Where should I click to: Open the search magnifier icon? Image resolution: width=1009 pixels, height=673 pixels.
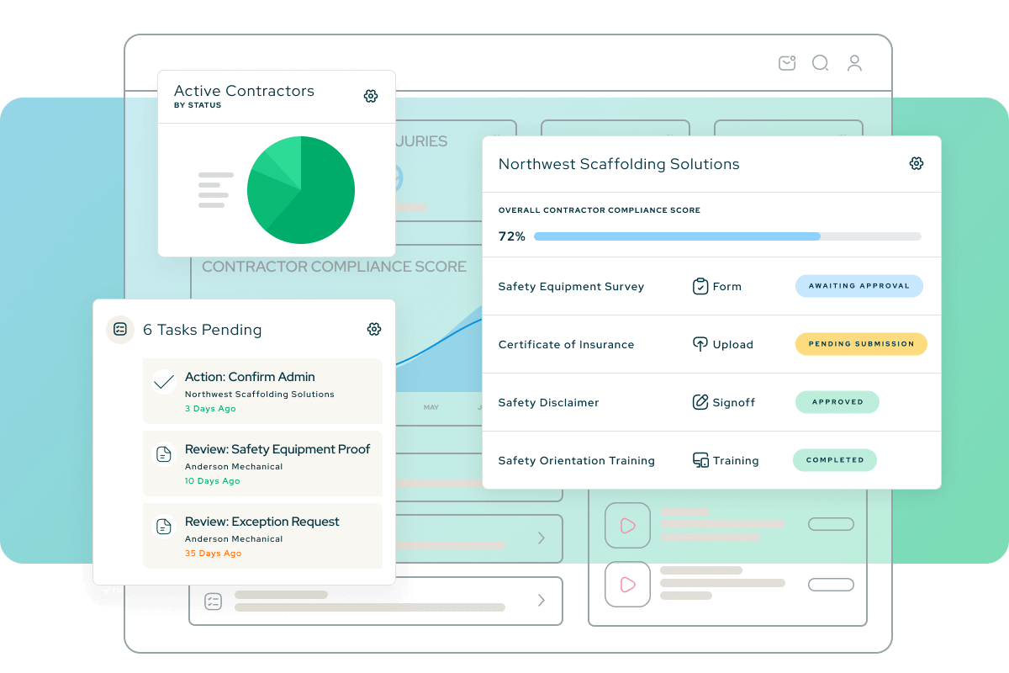[820, 63]
